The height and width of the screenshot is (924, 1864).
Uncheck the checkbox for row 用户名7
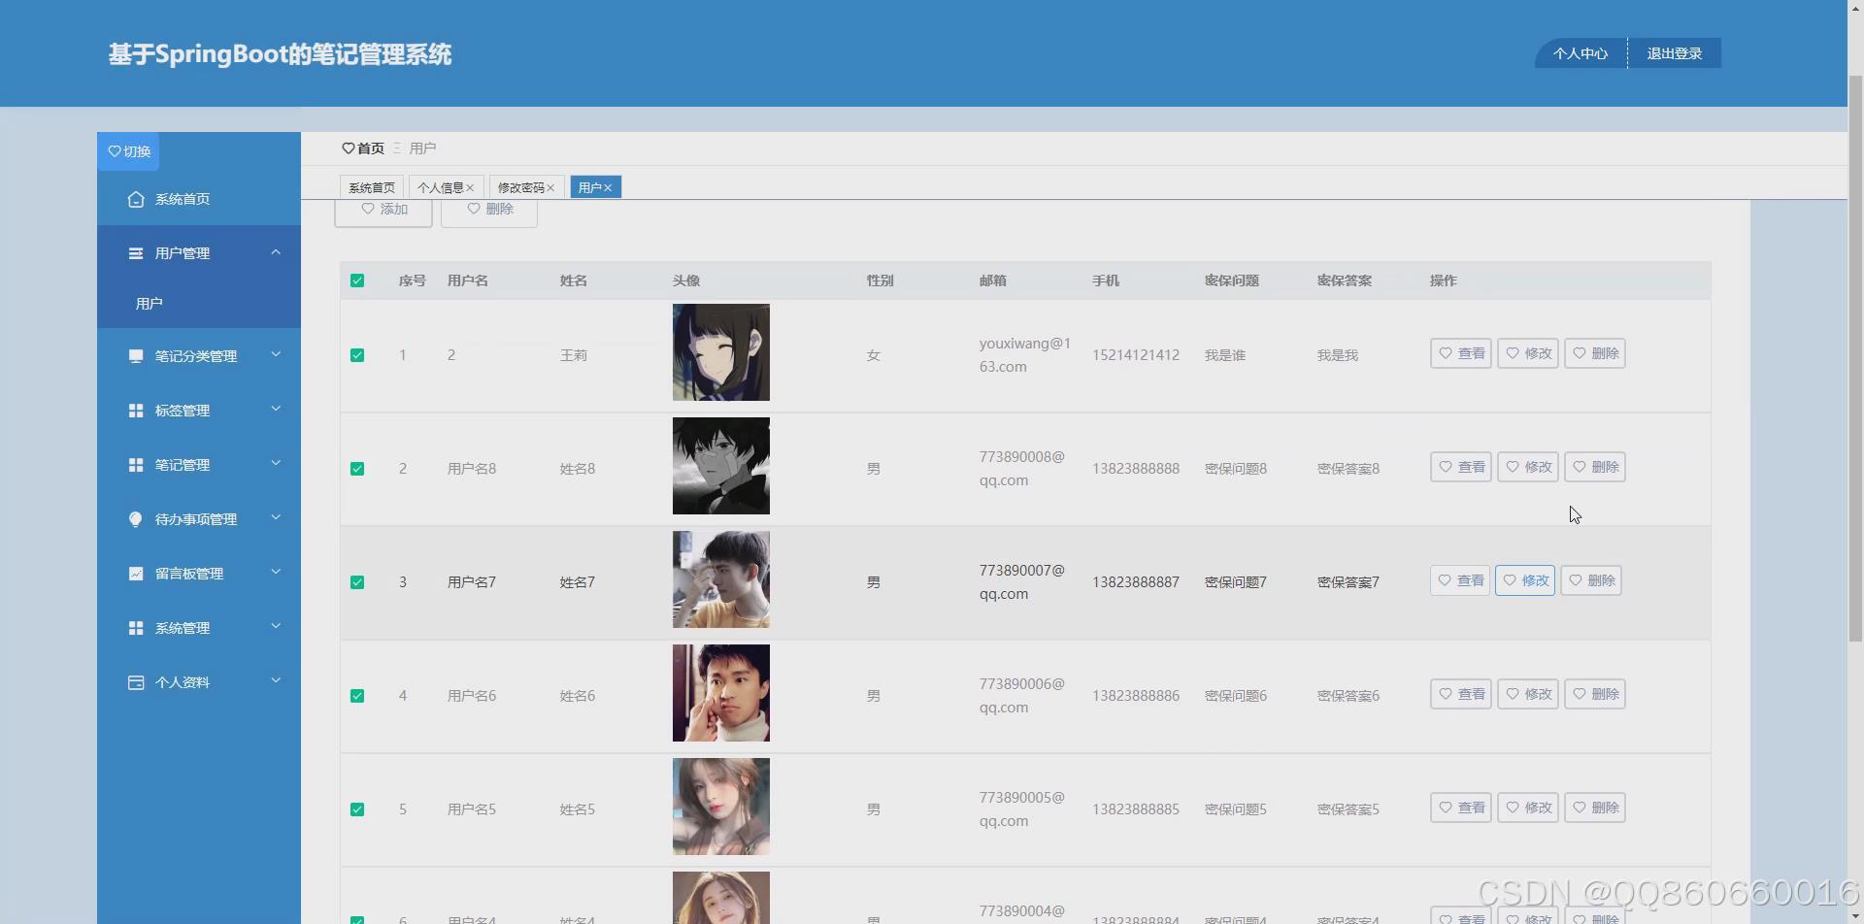357,582
